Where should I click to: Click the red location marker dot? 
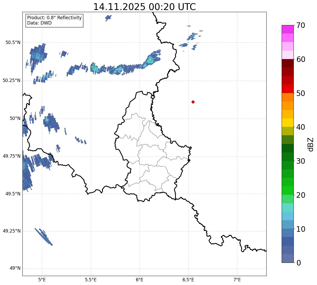coord(193,102)
